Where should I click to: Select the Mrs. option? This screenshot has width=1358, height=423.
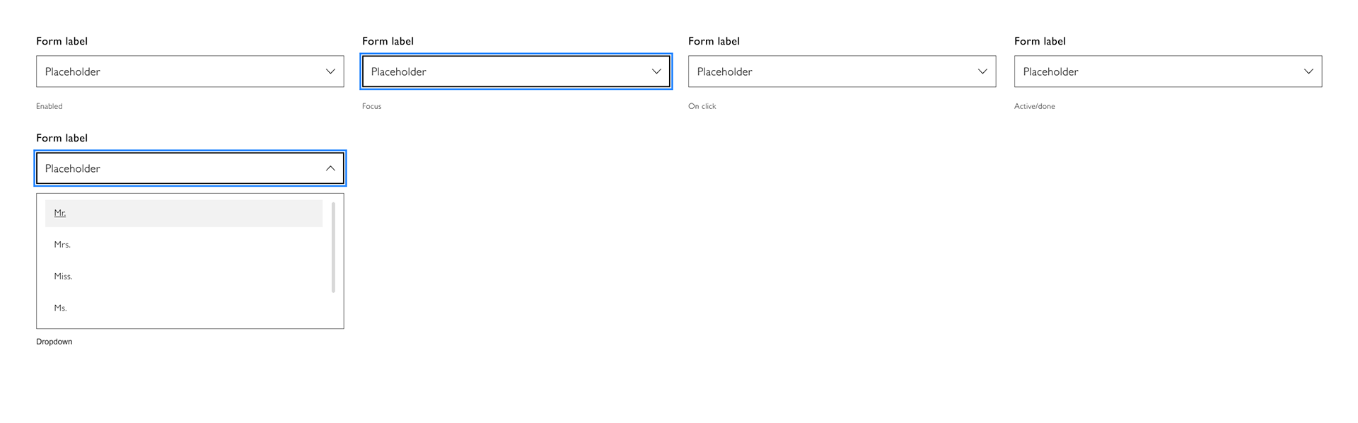(x=184, y=245)
